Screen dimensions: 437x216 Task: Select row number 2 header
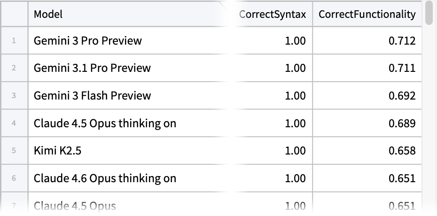[14, 68]
